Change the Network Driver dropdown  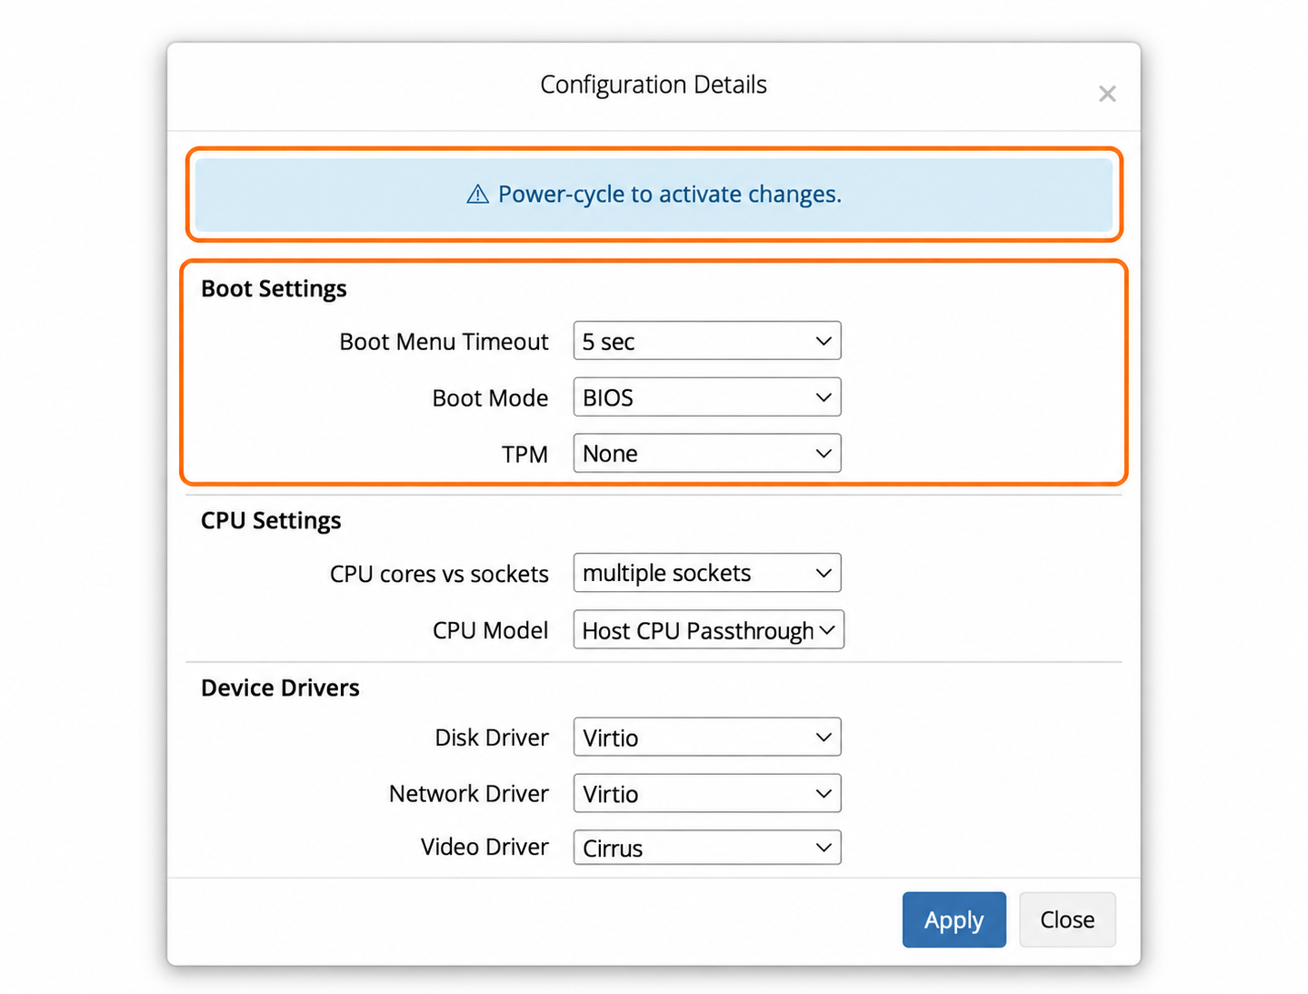(x=707, y=794)
